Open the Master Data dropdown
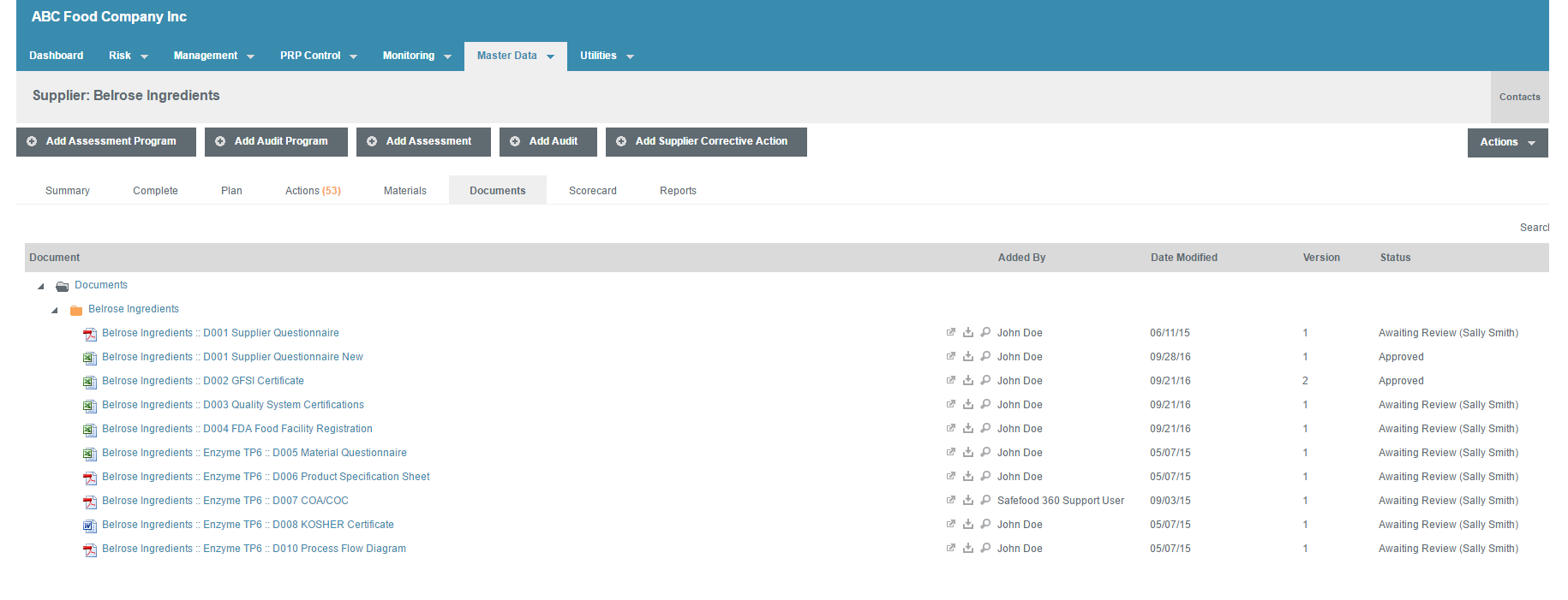This screenshot has width=1568, height=600. point(516,56)
